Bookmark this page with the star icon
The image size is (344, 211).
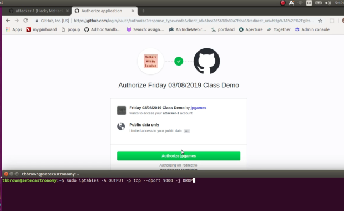click(x=320, y=21)
